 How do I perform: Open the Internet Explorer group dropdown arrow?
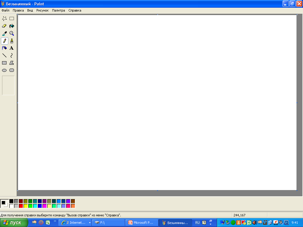point(90,223)
